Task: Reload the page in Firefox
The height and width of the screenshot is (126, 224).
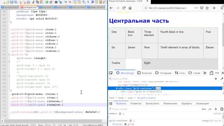Action: coord(124,8)
